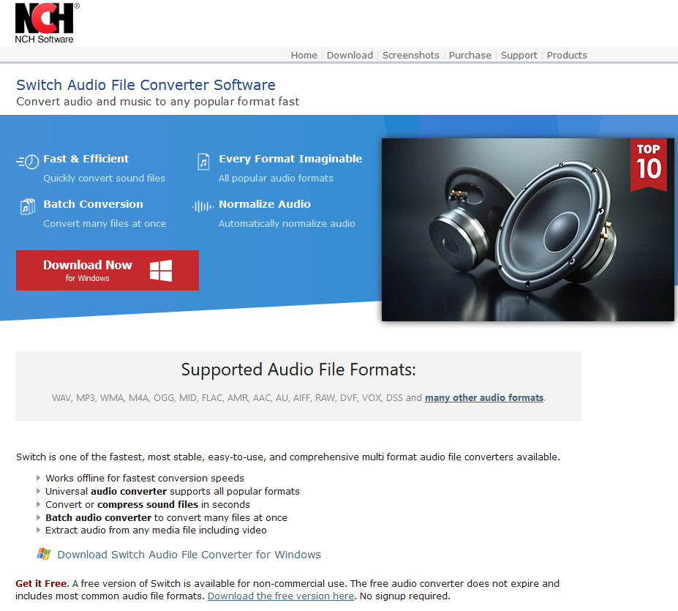Click the Normalize Audio waveform icon

(x=203, y=206)
